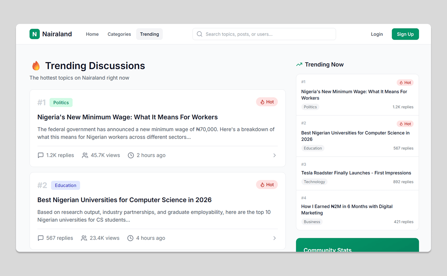The height and width of the screenshot is (276, 447).
Task: Click Education tag on #2 main card
Action: [65, 185]
